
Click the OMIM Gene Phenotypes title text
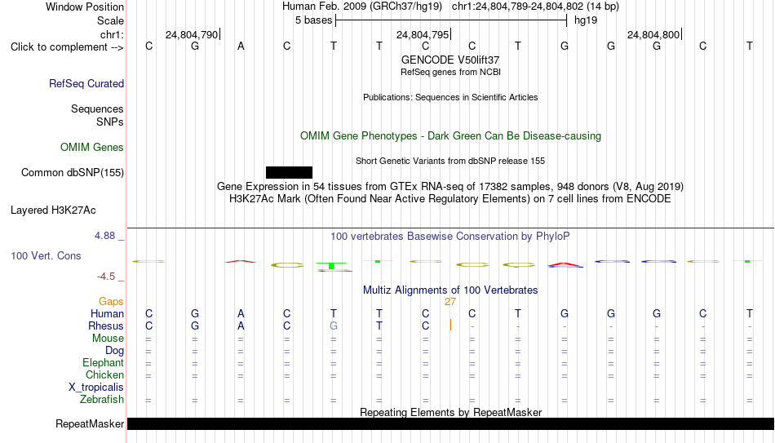tap(451, 136)
